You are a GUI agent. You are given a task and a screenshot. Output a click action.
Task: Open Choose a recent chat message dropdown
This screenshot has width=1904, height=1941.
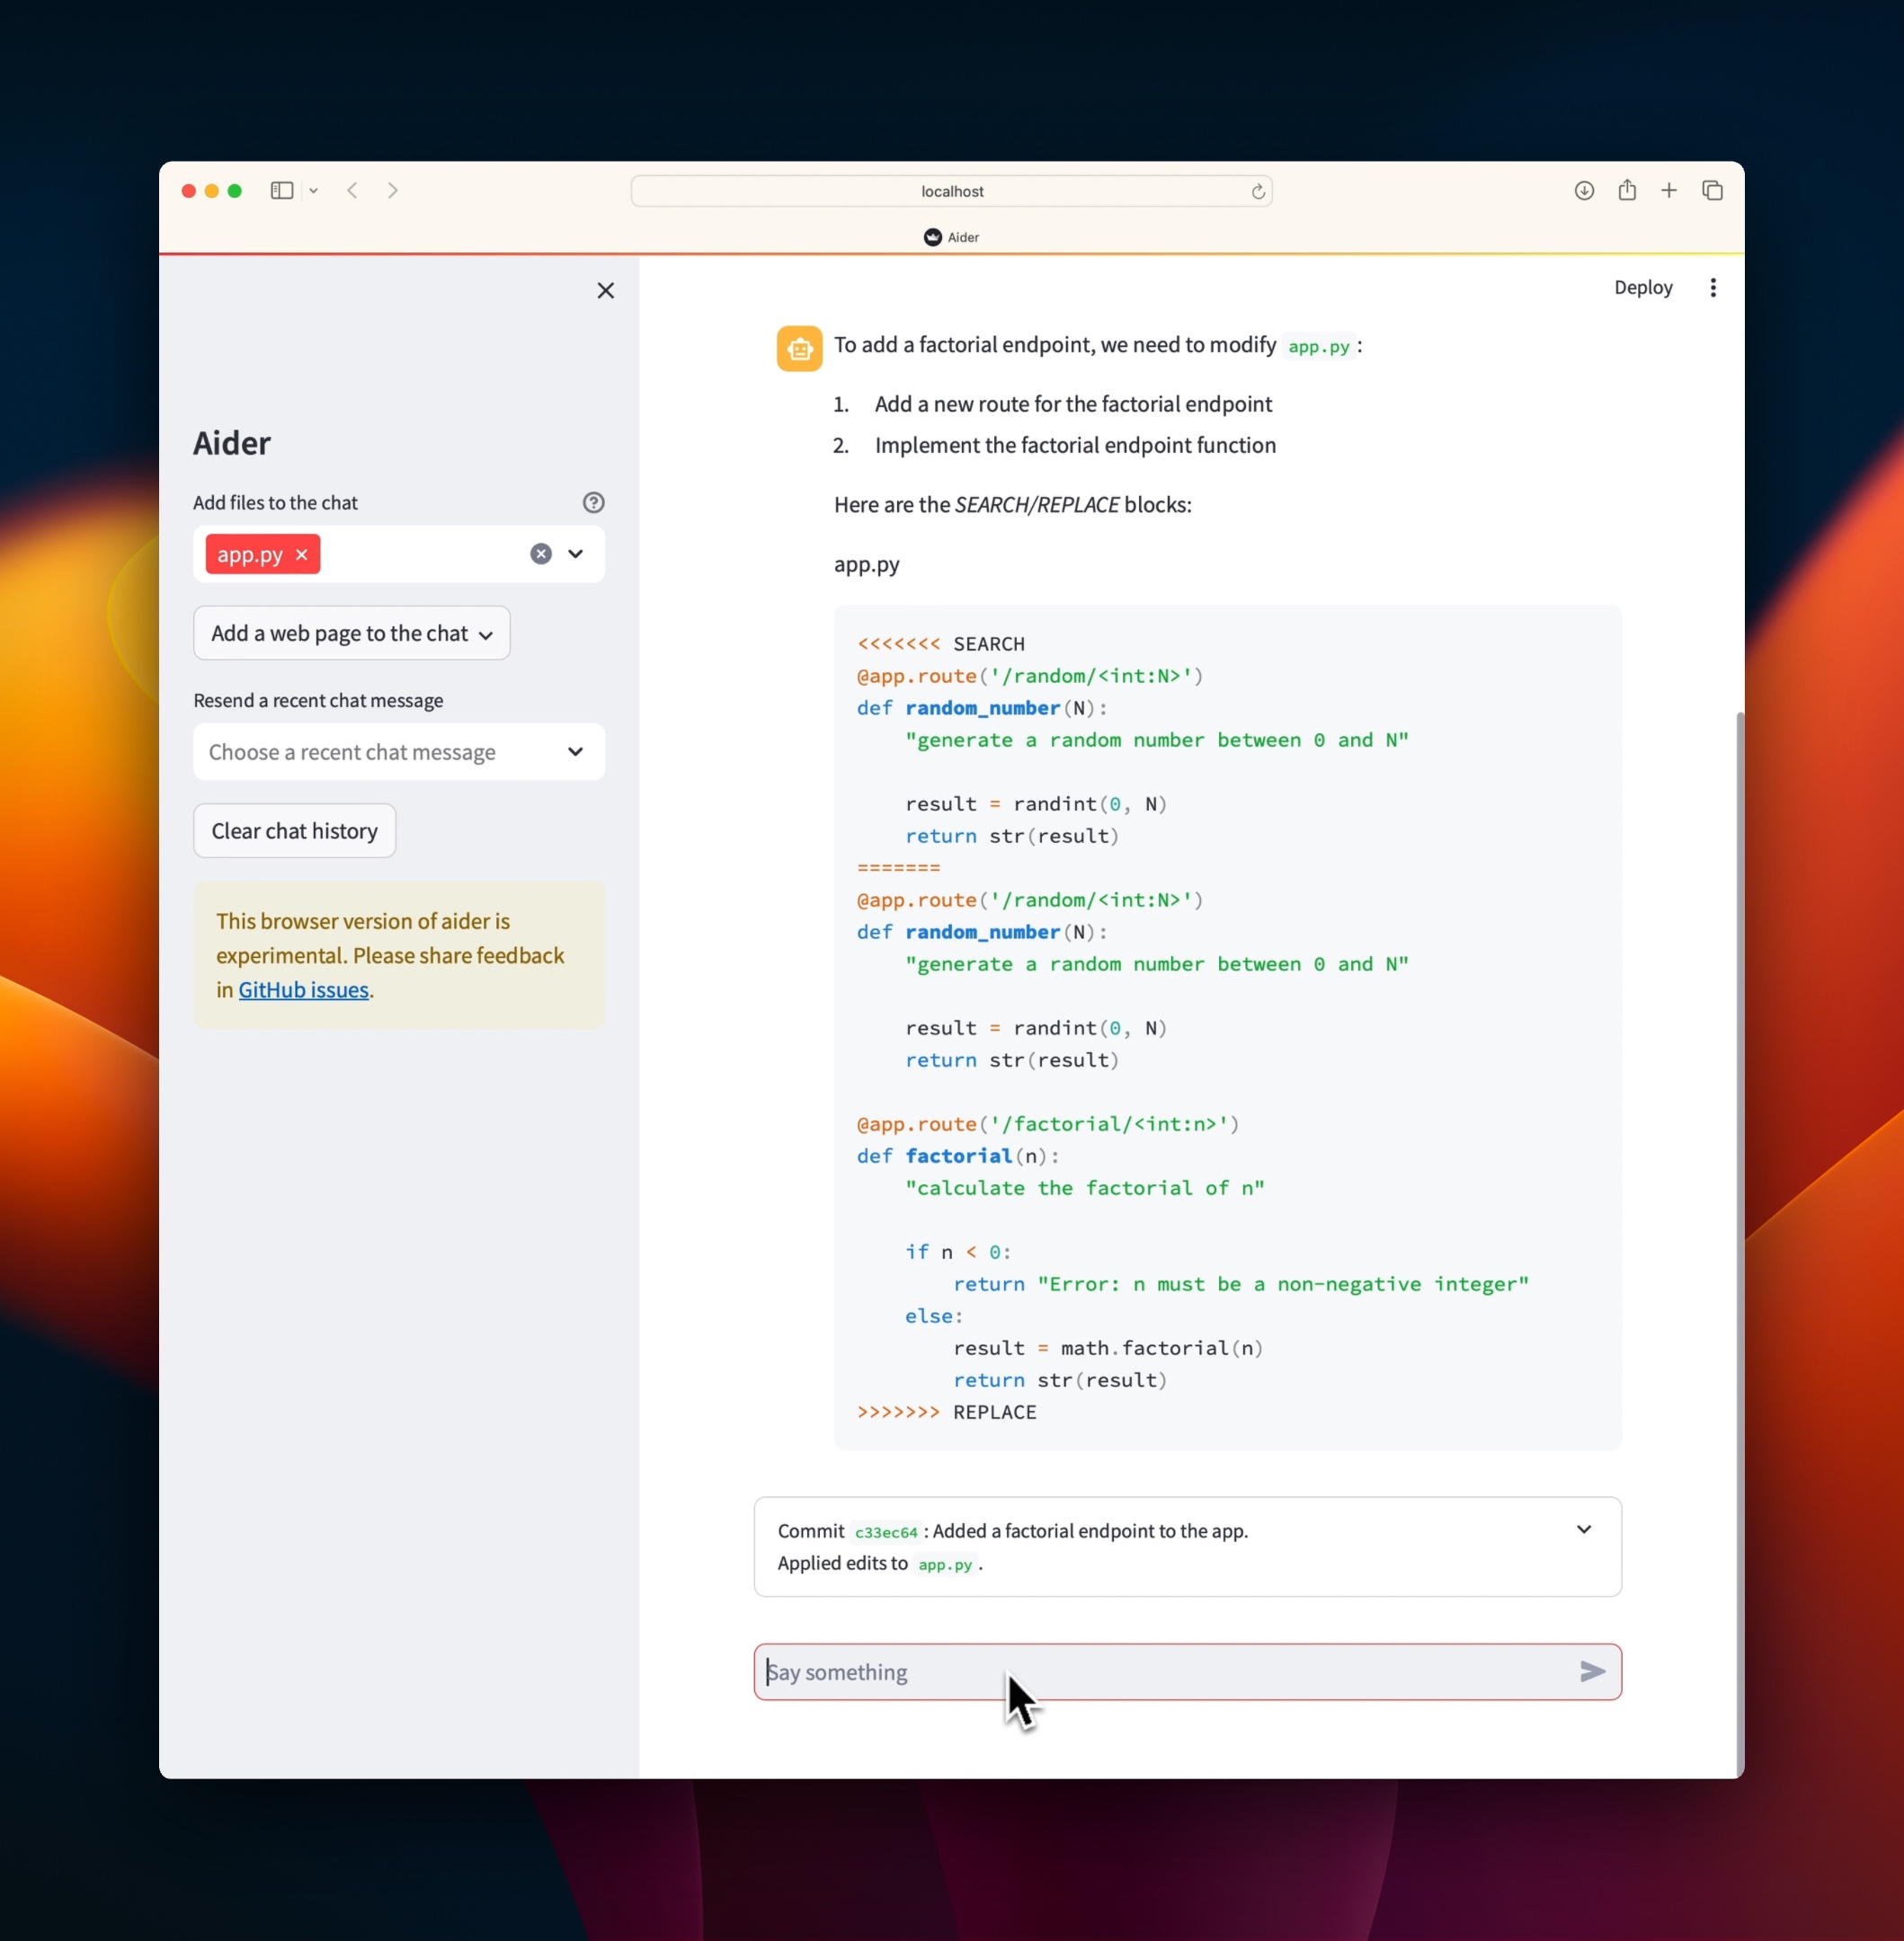(398, 751)
